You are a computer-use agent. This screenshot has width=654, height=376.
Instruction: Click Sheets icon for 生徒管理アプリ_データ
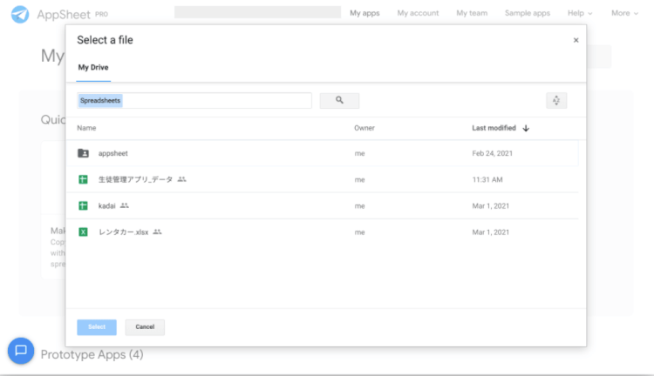84,179
